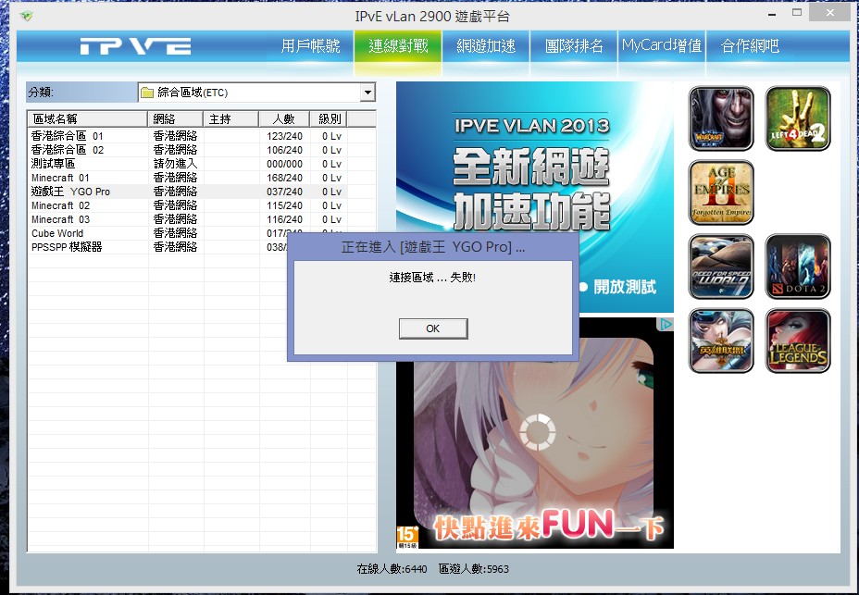The height and width of the screenshot is (595, 859).
Task: Open the 用戶帳號 tab
Action: 311,46
